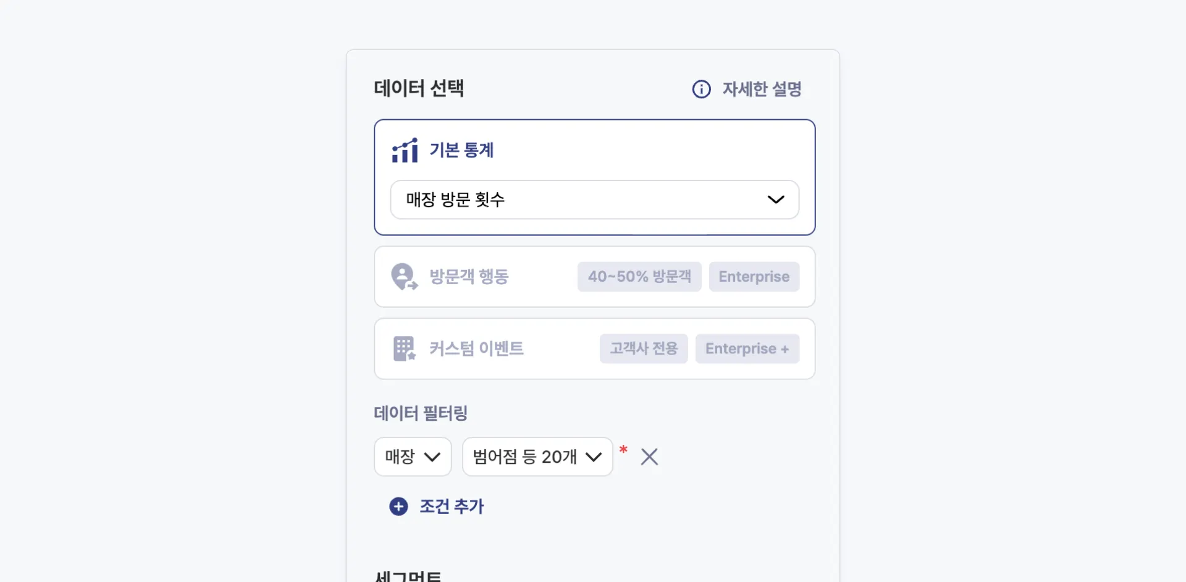Click the Enterprise + badge
Screen dimensions: 1186x582
747,348
